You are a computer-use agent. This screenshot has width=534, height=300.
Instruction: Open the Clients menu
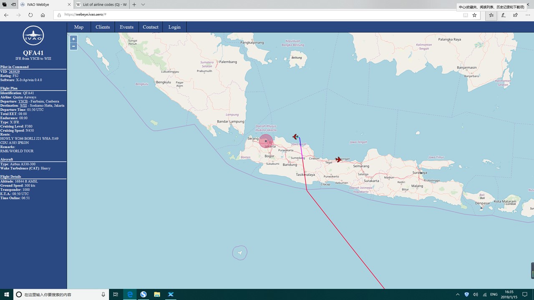103,27
